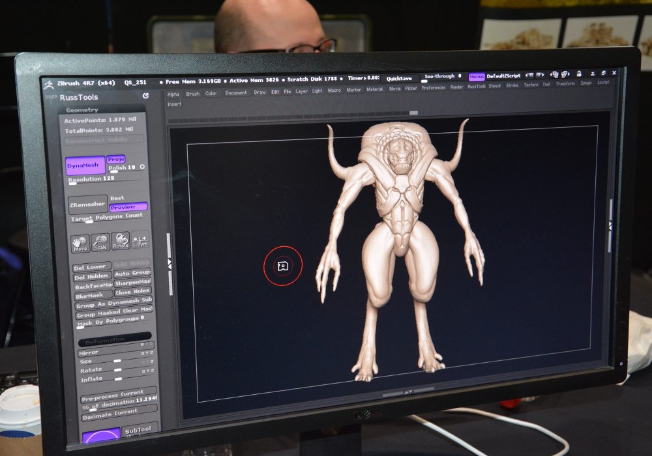Toggle the Menus button in title bar
Image resolution: width=652 pixels, height=456 pixels.
click(x=477, y=77)
